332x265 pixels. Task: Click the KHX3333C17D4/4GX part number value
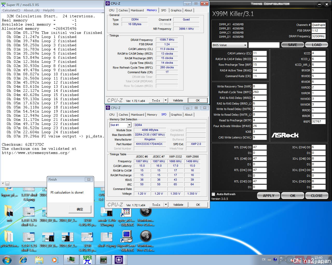[149, 144]
